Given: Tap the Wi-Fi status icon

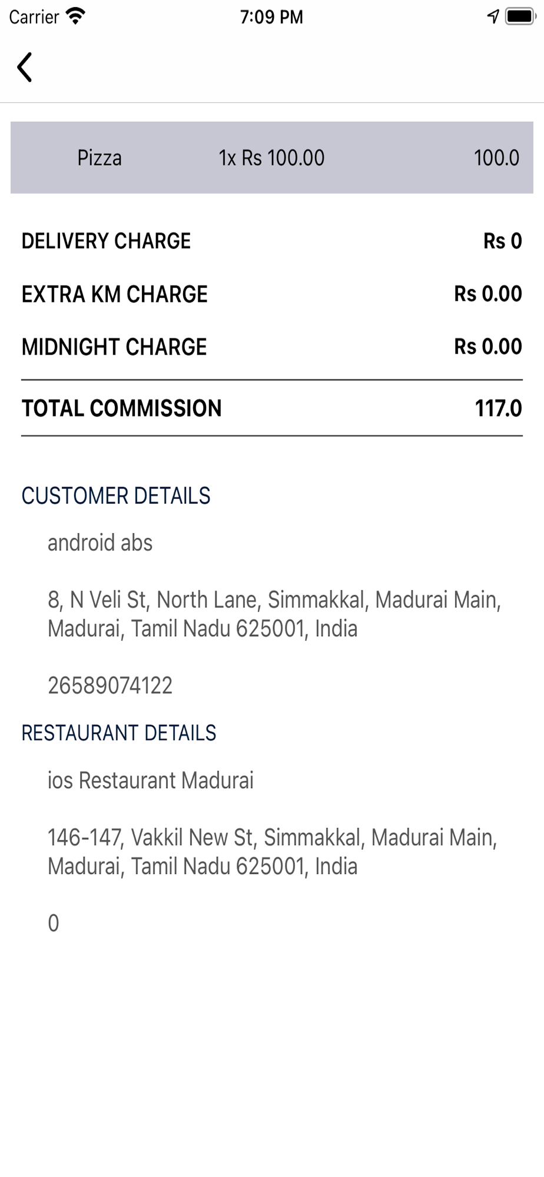Looking at the screenshot, I should pos(75,16).
